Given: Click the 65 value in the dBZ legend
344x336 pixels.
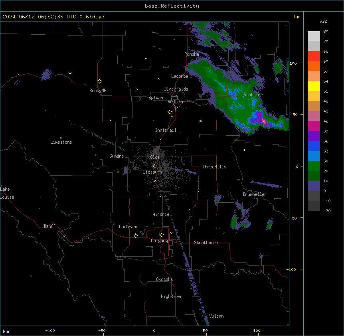Looking at the screenshot, I should (x=326, y=51).
